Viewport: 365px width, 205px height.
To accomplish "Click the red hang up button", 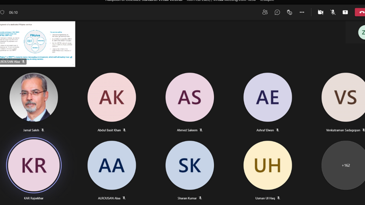I will coord(360,12).
